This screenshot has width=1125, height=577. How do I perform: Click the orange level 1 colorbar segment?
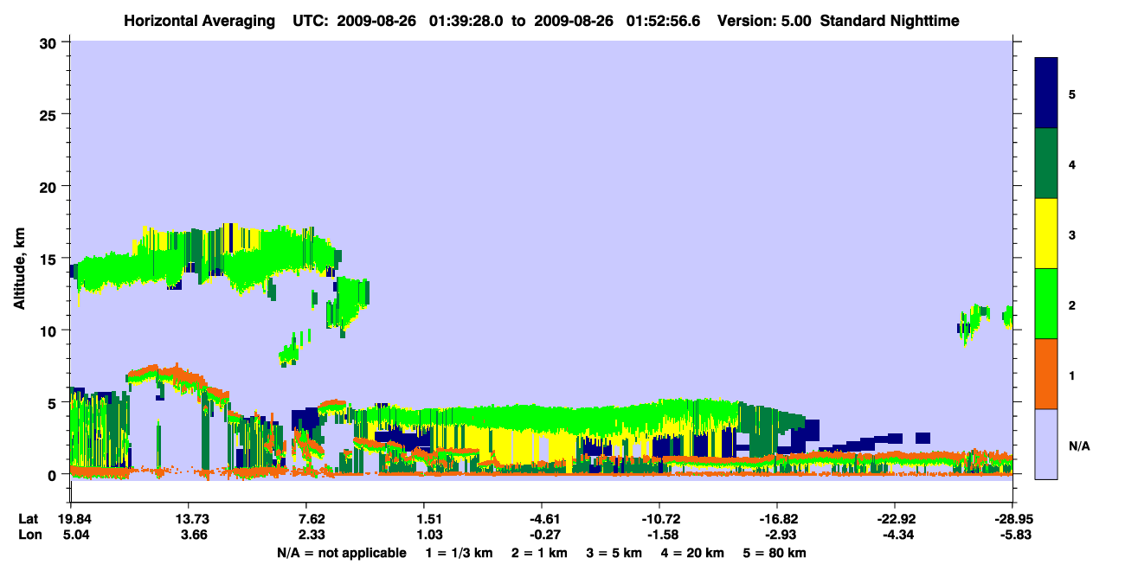click(1046, 374)
